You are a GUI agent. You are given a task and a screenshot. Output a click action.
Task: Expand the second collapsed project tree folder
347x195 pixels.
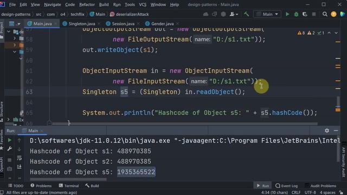click(x=15, y=45)
